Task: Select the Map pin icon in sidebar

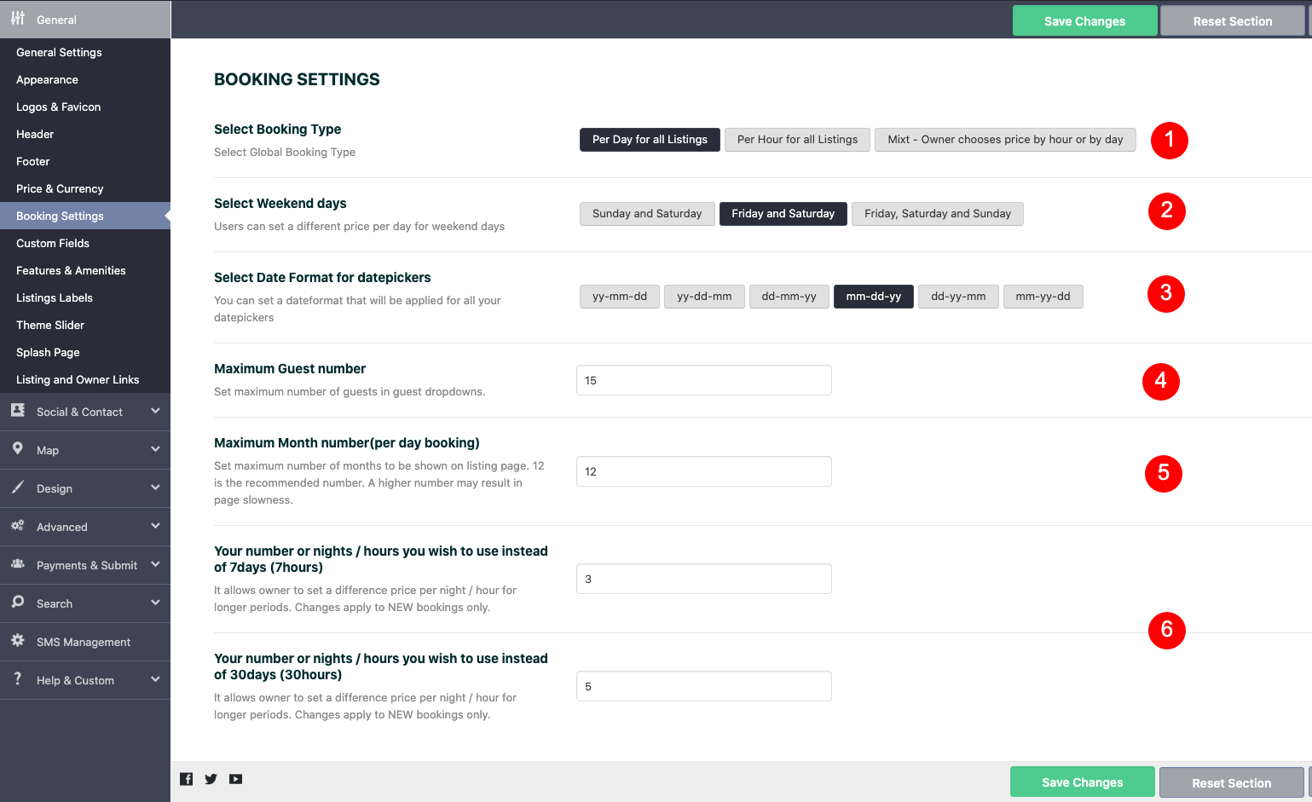Action: 18,450
